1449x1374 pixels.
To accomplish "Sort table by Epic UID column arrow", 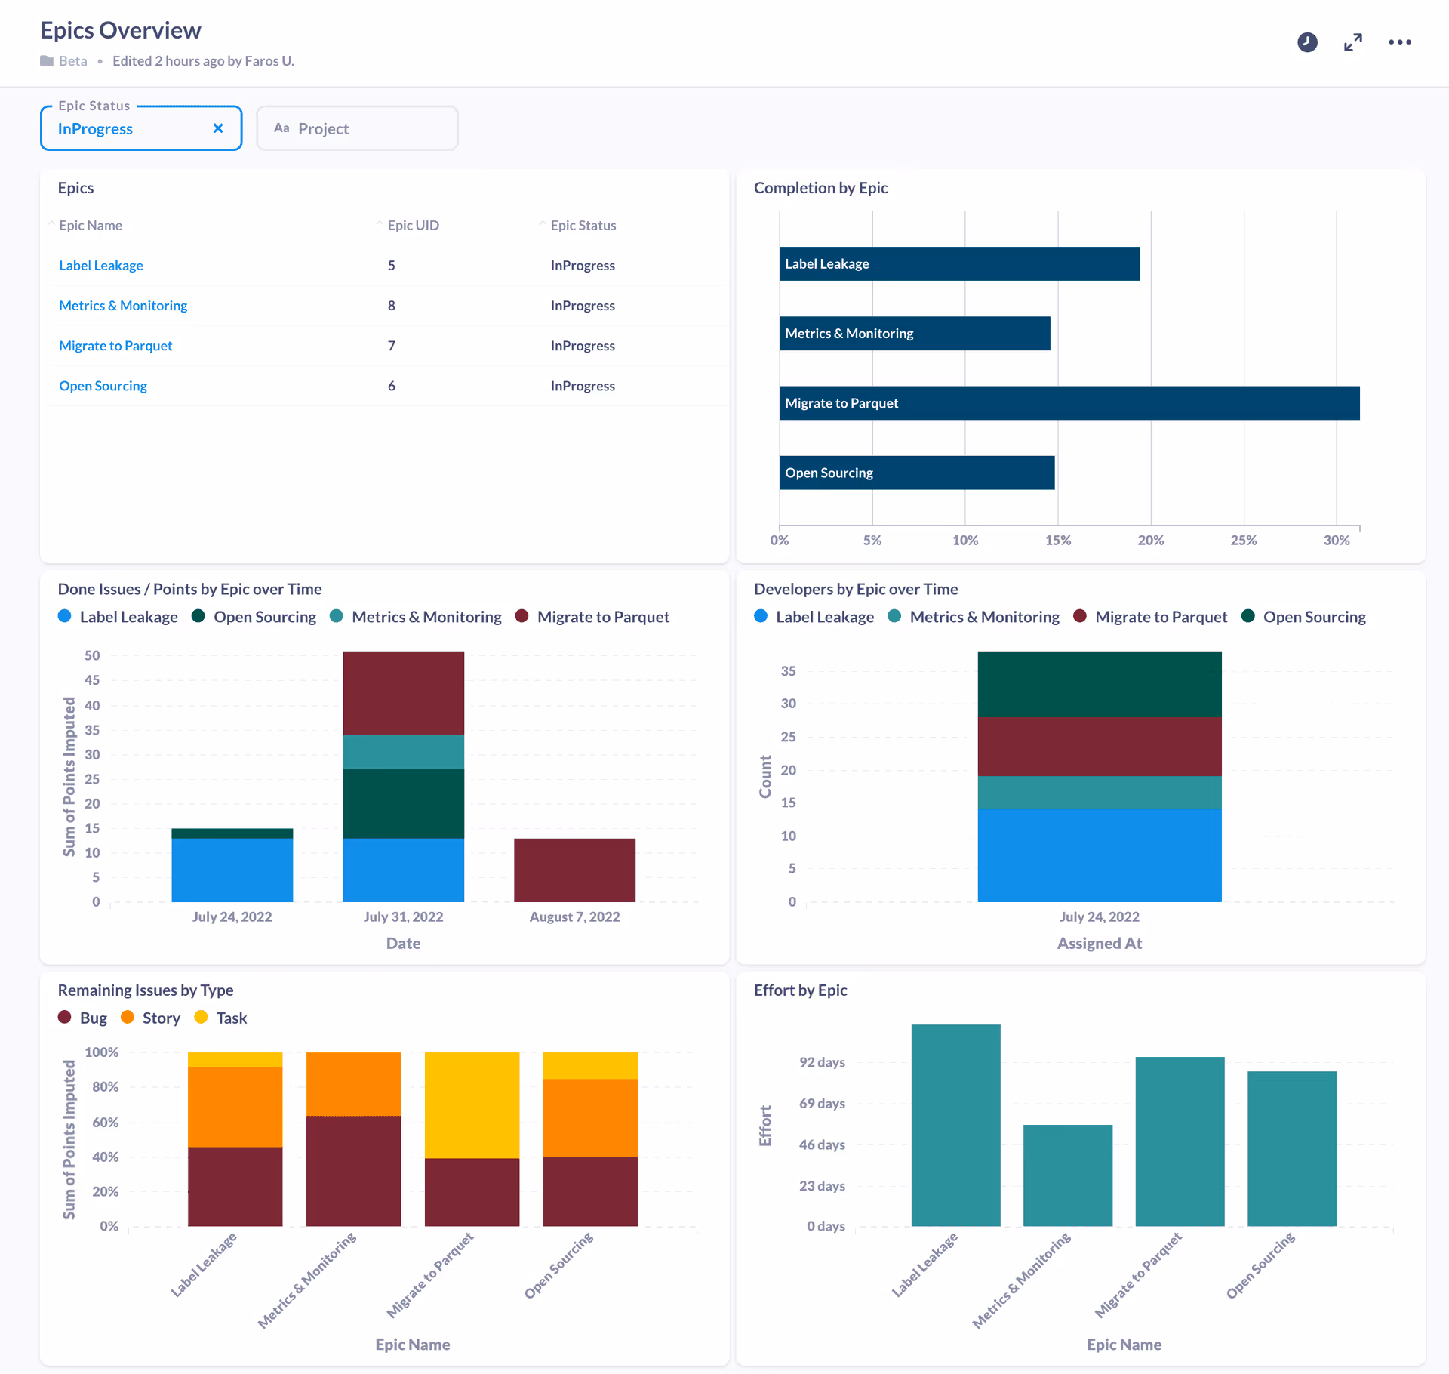I will coord(380,224).
